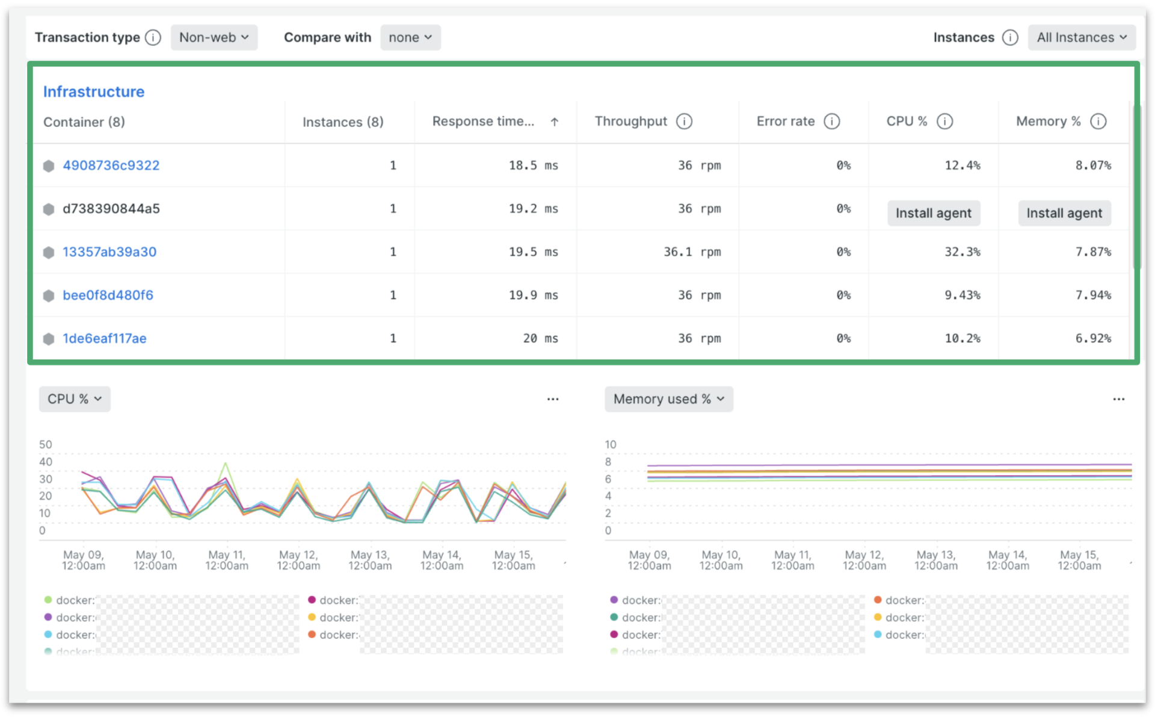The width and height of the screenshot is (1155, 717).
Task: Click the hexagon icon beside 4908736c9322
Action: [x=49, y=165]
